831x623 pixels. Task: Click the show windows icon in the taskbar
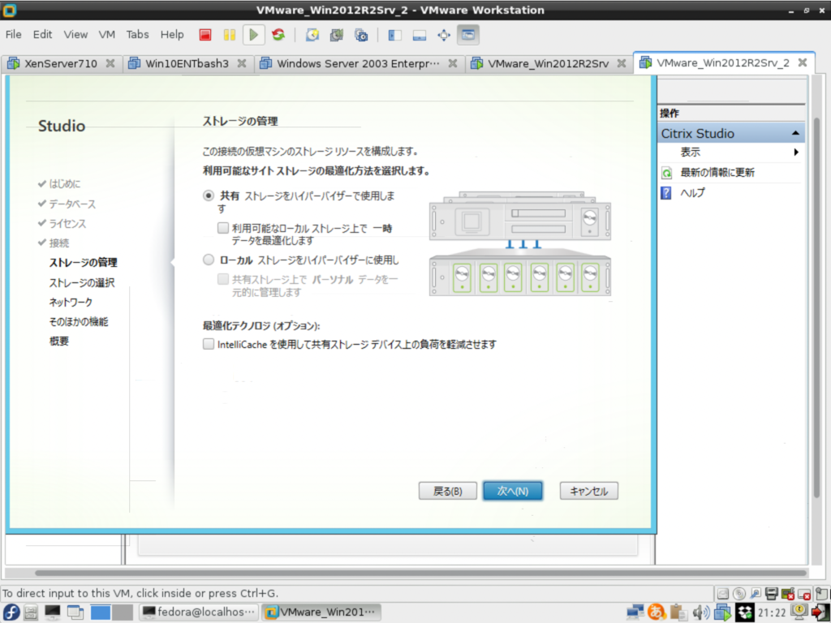[x=75, y=612]
